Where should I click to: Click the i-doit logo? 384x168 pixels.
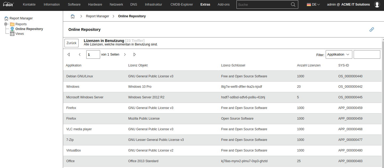pos(8,4)
